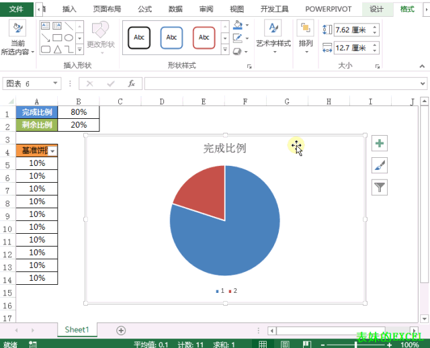Open Shape Effects dropdown arrow
Viewport: 430px width, 348px height.
(x=246, y=52)
